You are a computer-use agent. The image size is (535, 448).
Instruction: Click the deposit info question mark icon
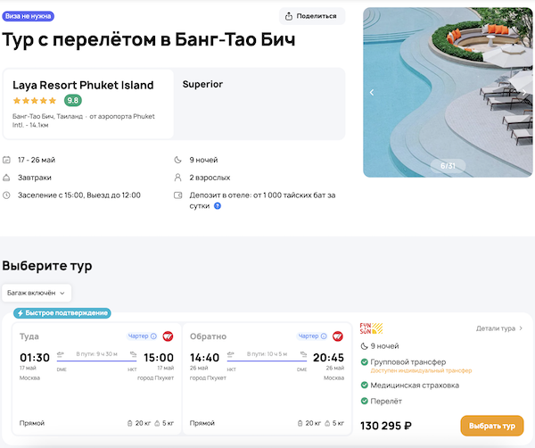tap(217, 206)
